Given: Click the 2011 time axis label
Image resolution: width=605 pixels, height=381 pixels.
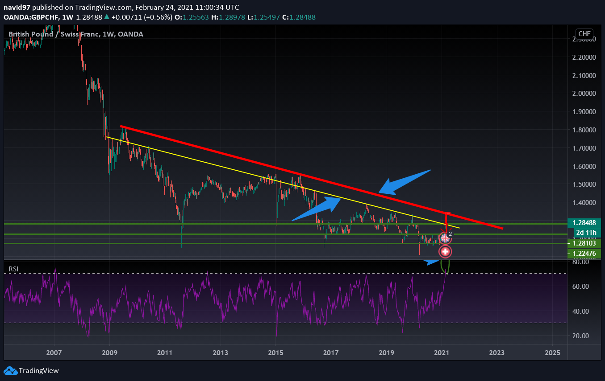Looking at the screenshot, I should tap(165, 352).
